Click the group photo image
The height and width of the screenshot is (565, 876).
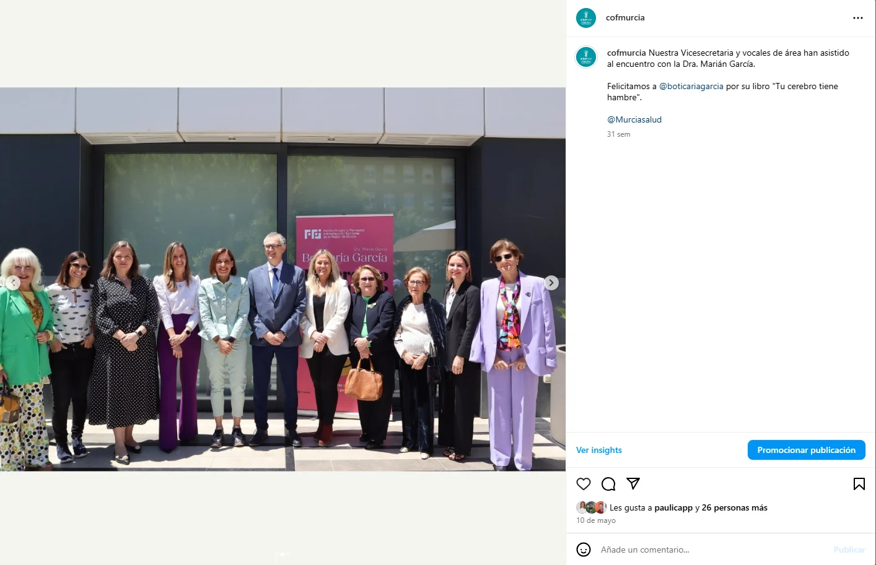tap(283, 279)
